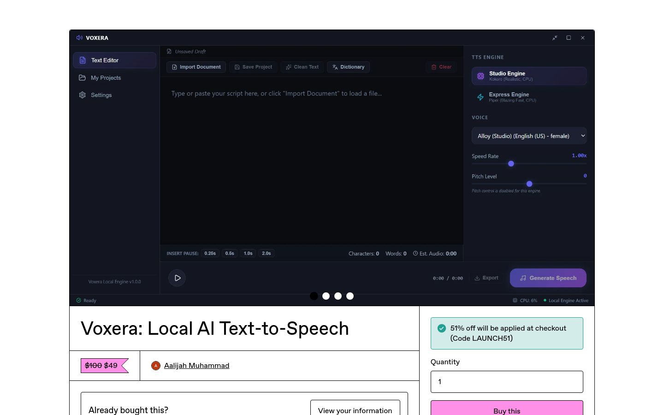664x415 pixels.
Task: Click the round Play button
Action: tap(178, 278)
